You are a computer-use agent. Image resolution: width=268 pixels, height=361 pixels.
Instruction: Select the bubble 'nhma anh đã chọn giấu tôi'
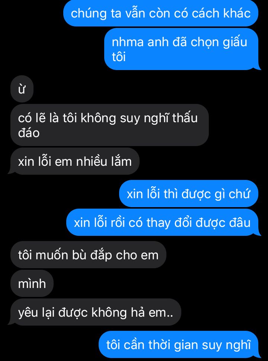[182, 49]
